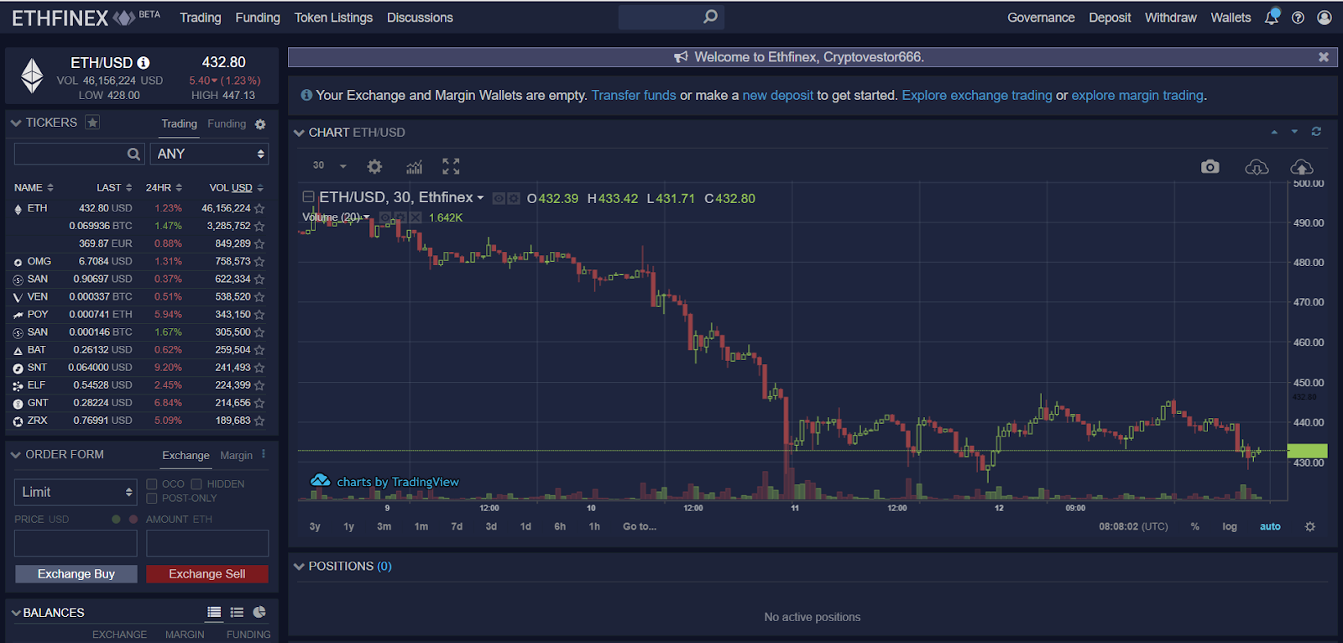Toggle chart fullscreen mode
The height and width of the screenshot is (643, 1343).
click(451, 166)
